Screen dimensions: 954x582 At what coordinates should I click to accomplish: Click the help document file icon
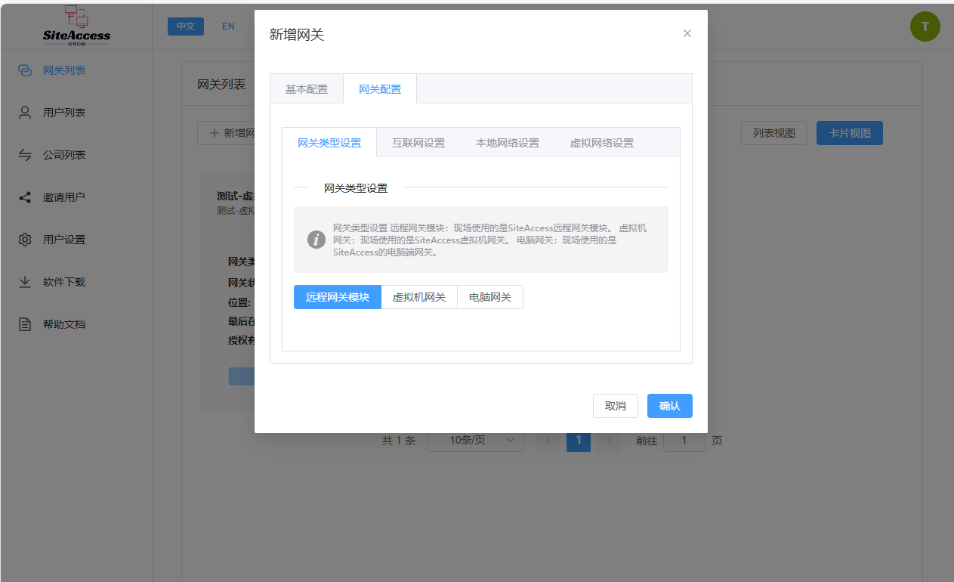[25, 324]
